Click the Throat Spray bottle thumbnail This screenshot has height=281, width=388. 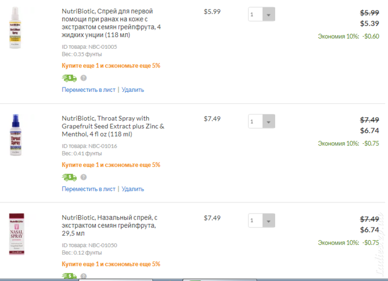click(16, 135)
